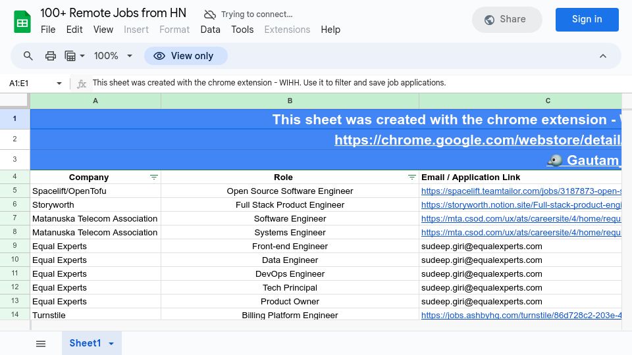This screenshot has height=355, width=632.
Task: Click the View only button
Action: click(x=186, y=55)
